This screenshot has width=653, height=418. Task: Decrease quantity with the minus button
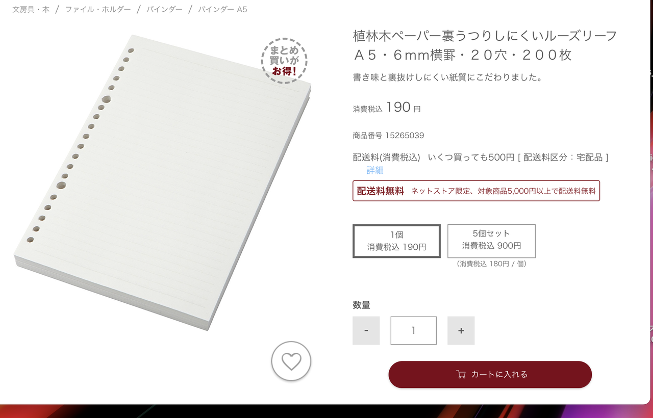pos(366,330)
